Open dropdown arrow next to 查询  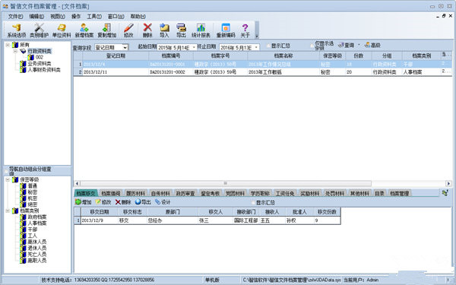click(359, 45)
